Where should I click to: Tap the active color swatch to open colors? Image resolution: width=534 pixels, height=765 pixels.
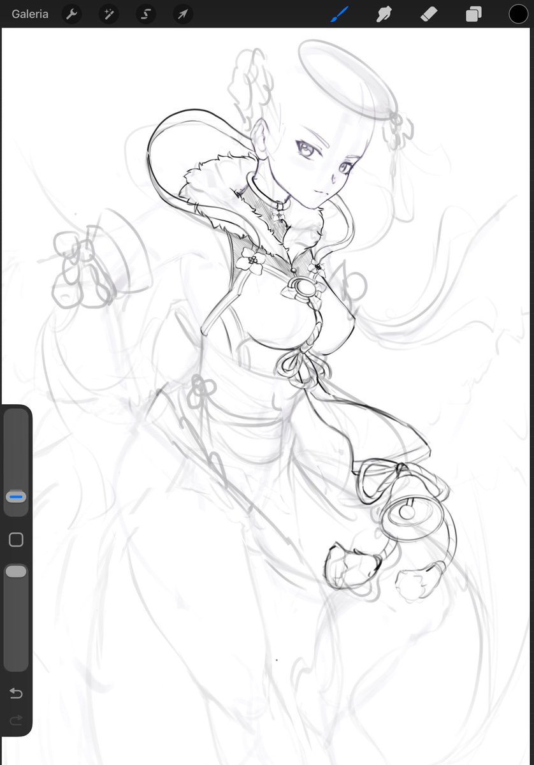coord(518,13)
